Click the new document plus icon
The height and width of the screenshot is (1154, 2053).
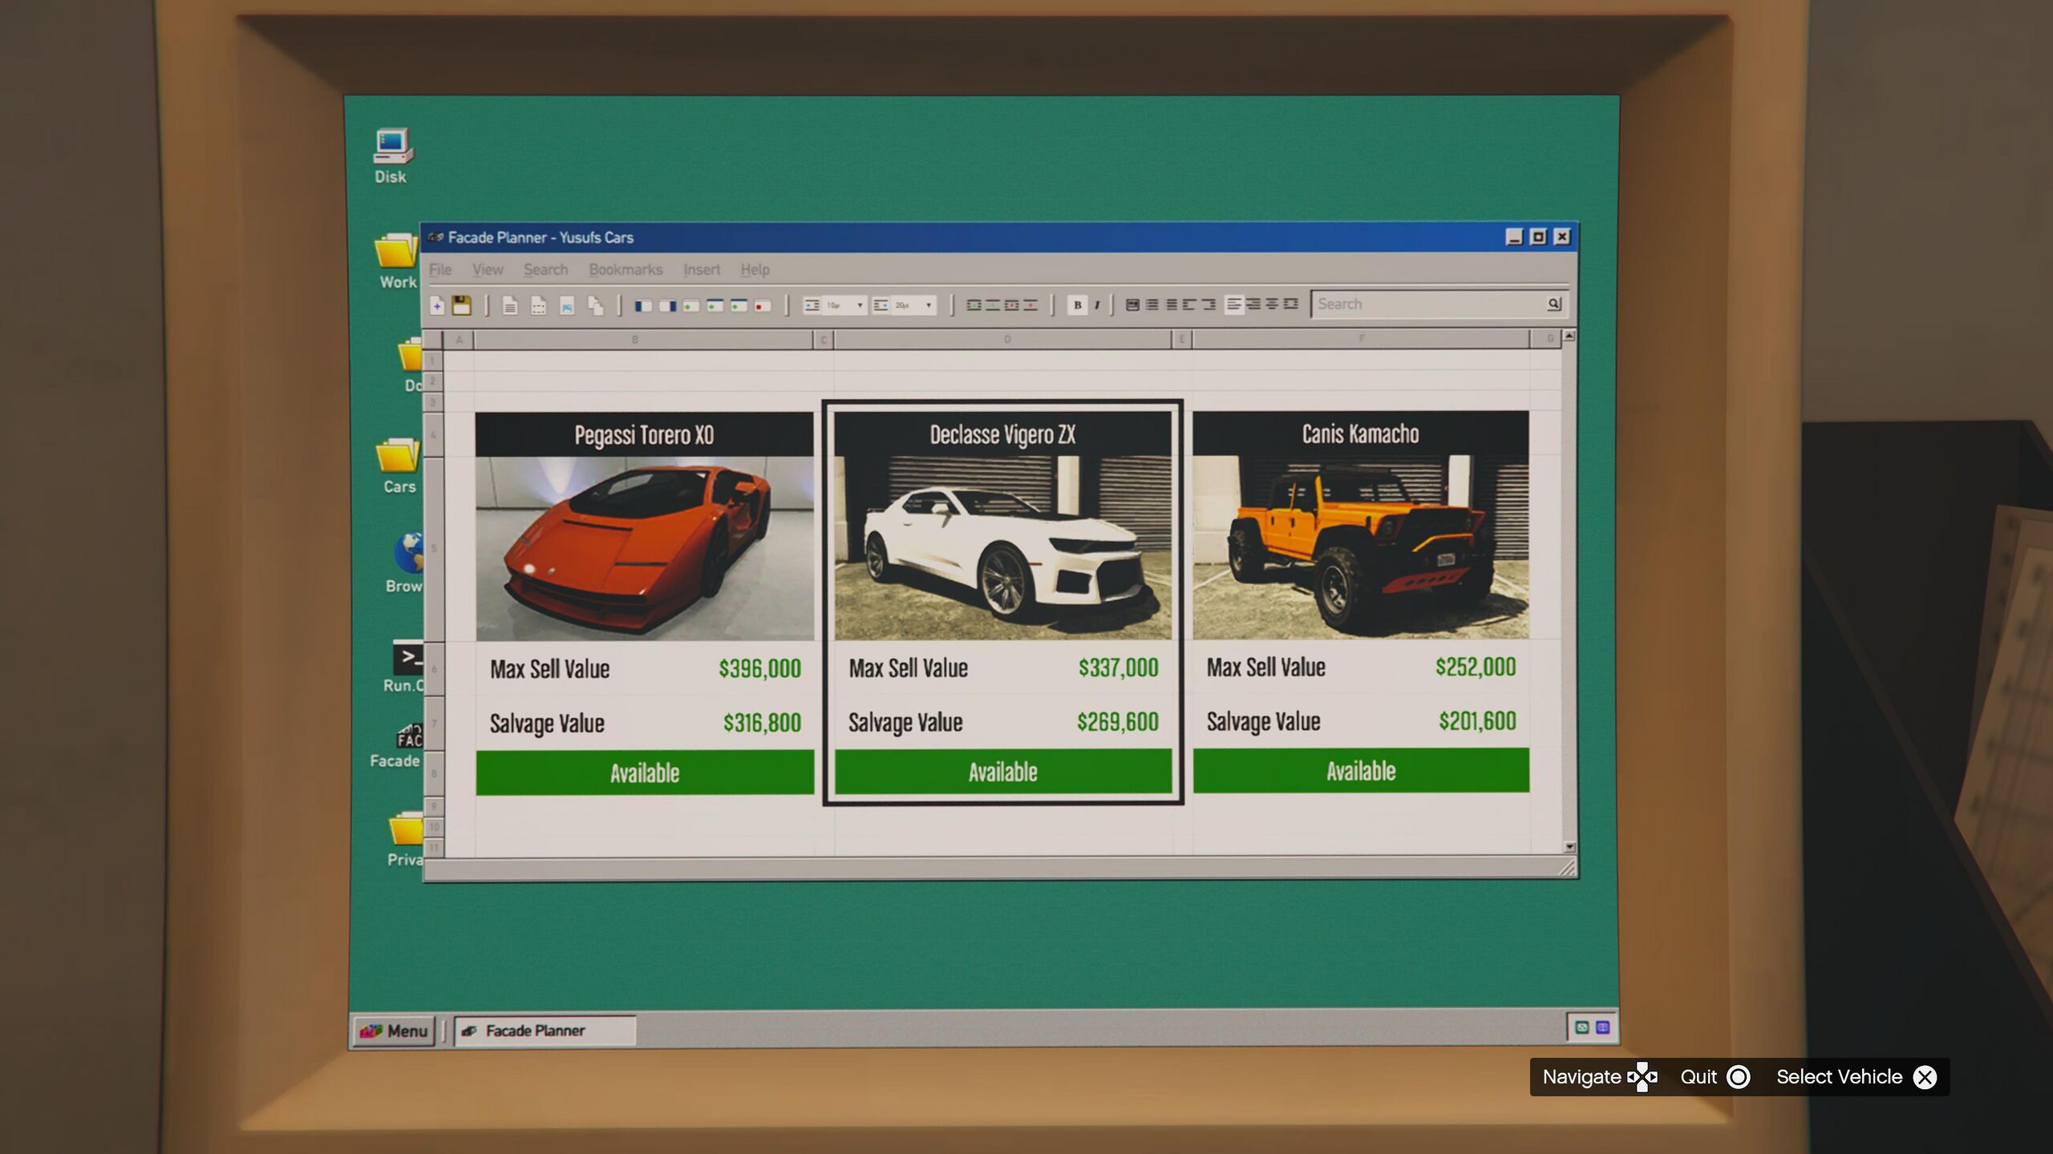pos(437,305)
